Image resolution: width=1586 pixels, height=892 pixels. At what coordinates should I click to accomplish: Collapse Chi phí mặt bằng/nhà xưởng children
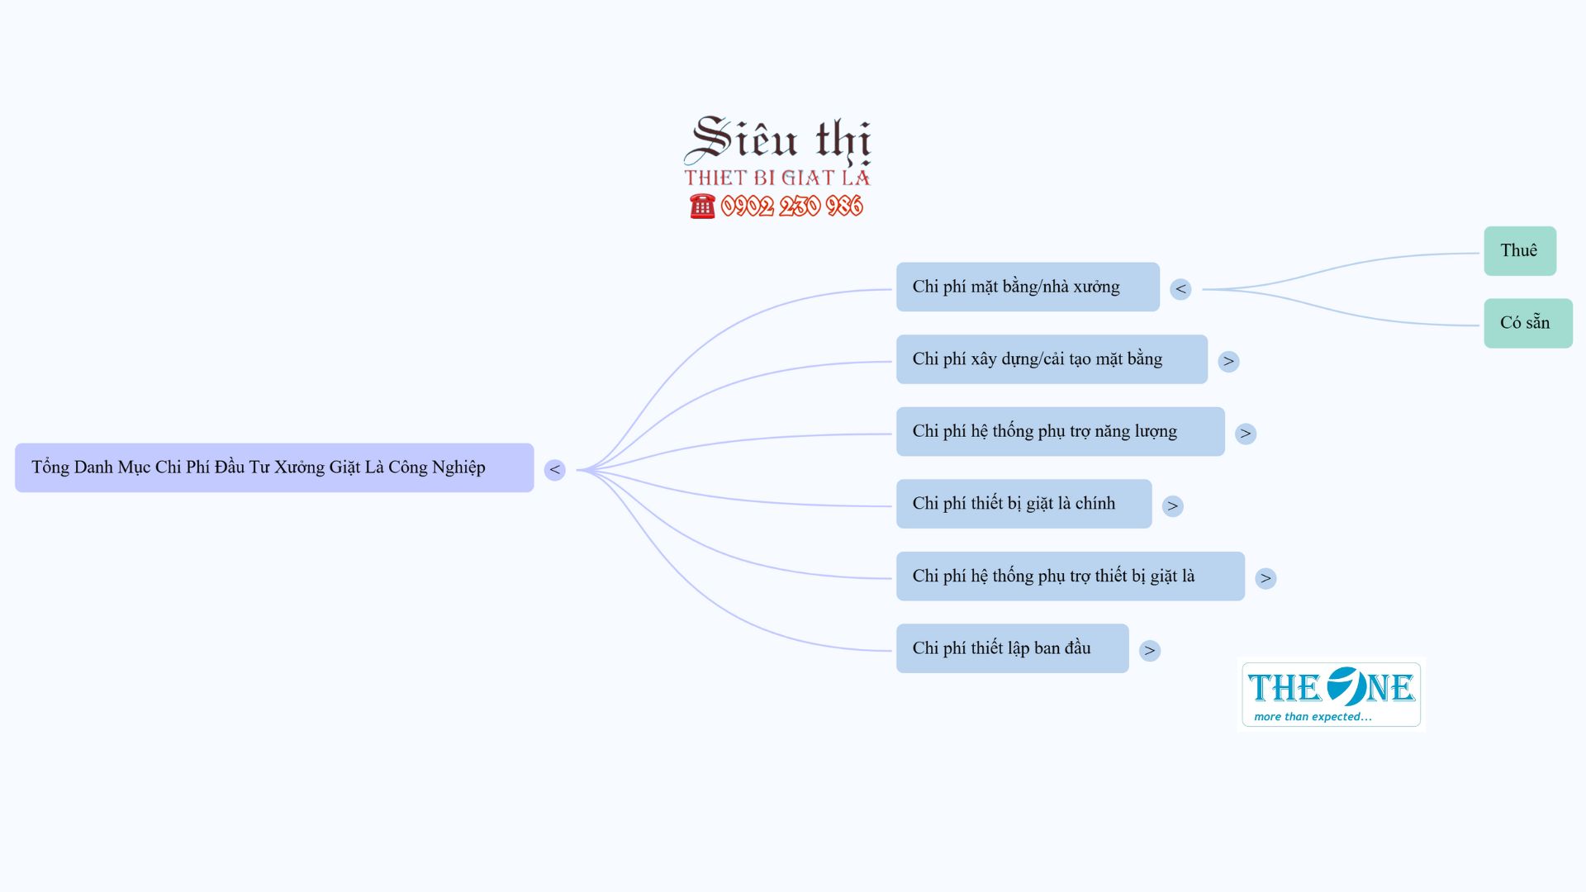1180,289
